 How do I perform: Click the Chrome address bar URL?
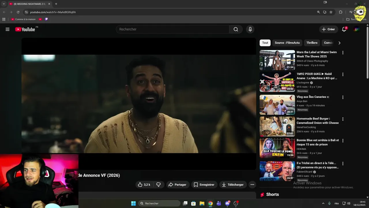(53, 12)
